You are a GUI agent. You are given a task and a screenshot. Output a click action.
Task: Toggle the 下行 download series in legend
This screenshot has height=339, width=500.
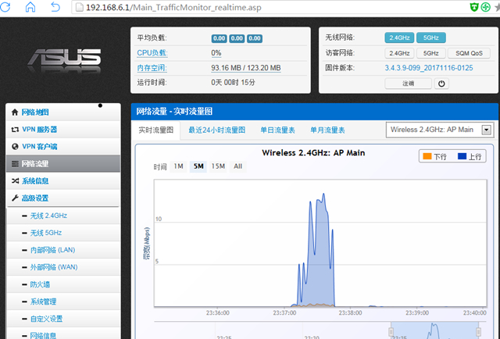[434, 156]
